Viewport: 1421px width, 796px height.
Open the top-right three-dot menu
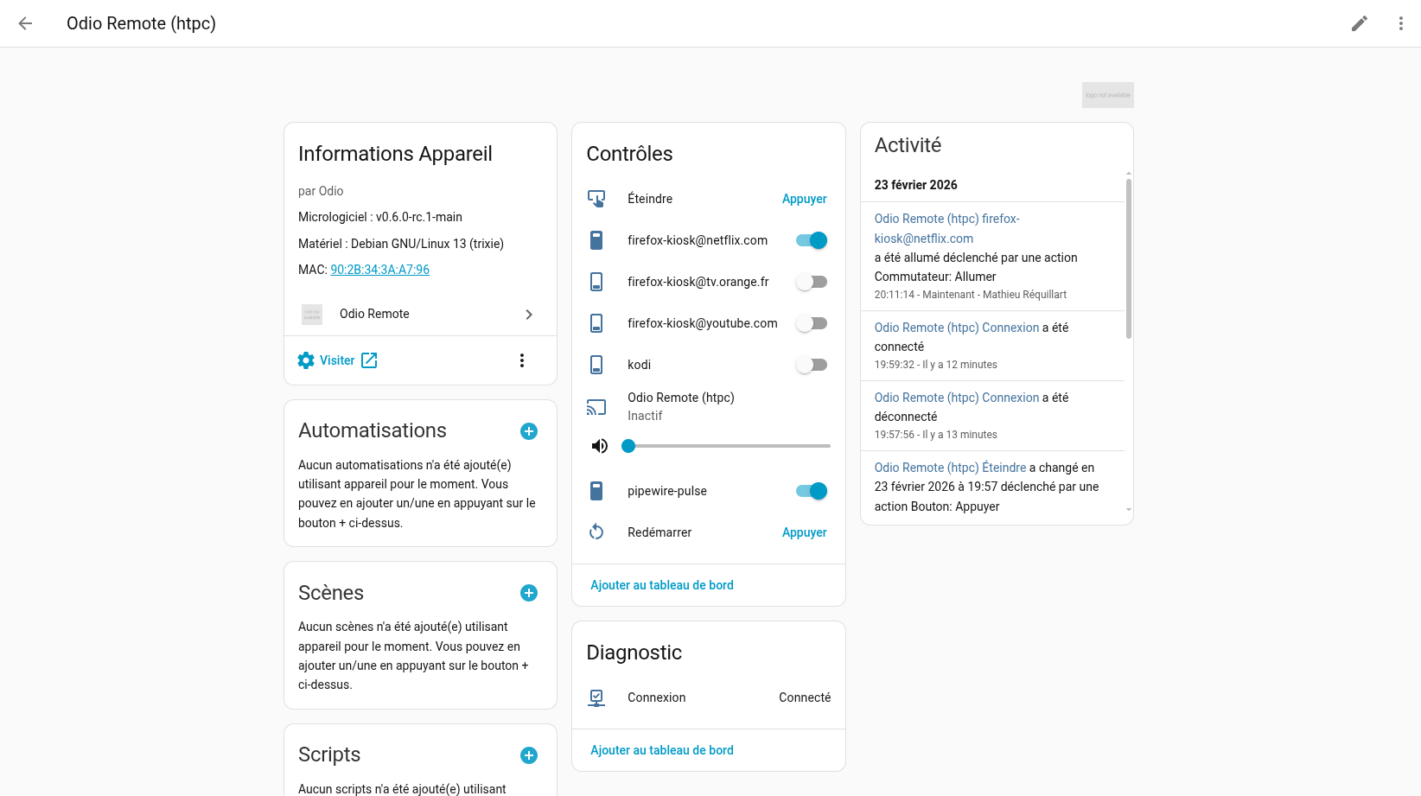pyautogui.click(x=1400, y=23)
